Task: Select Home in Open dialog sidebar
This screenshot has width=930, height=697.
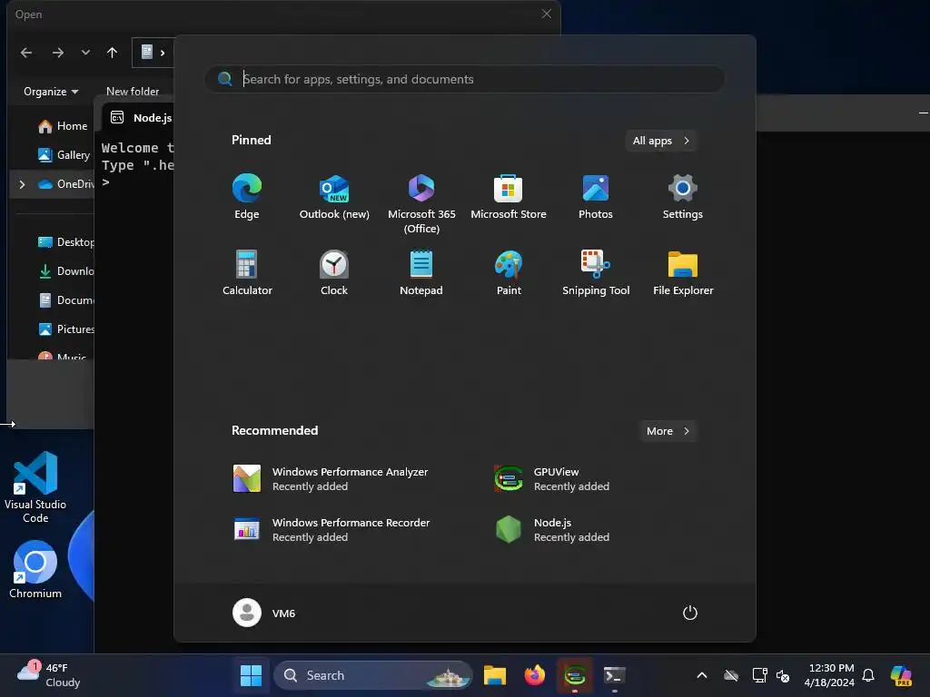Action: click(x=62, y=125)
